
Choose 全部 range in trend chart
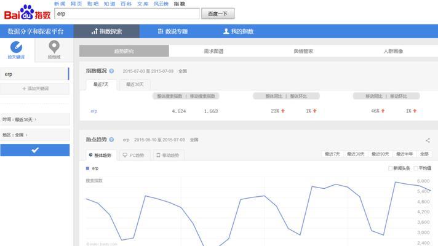424,154
